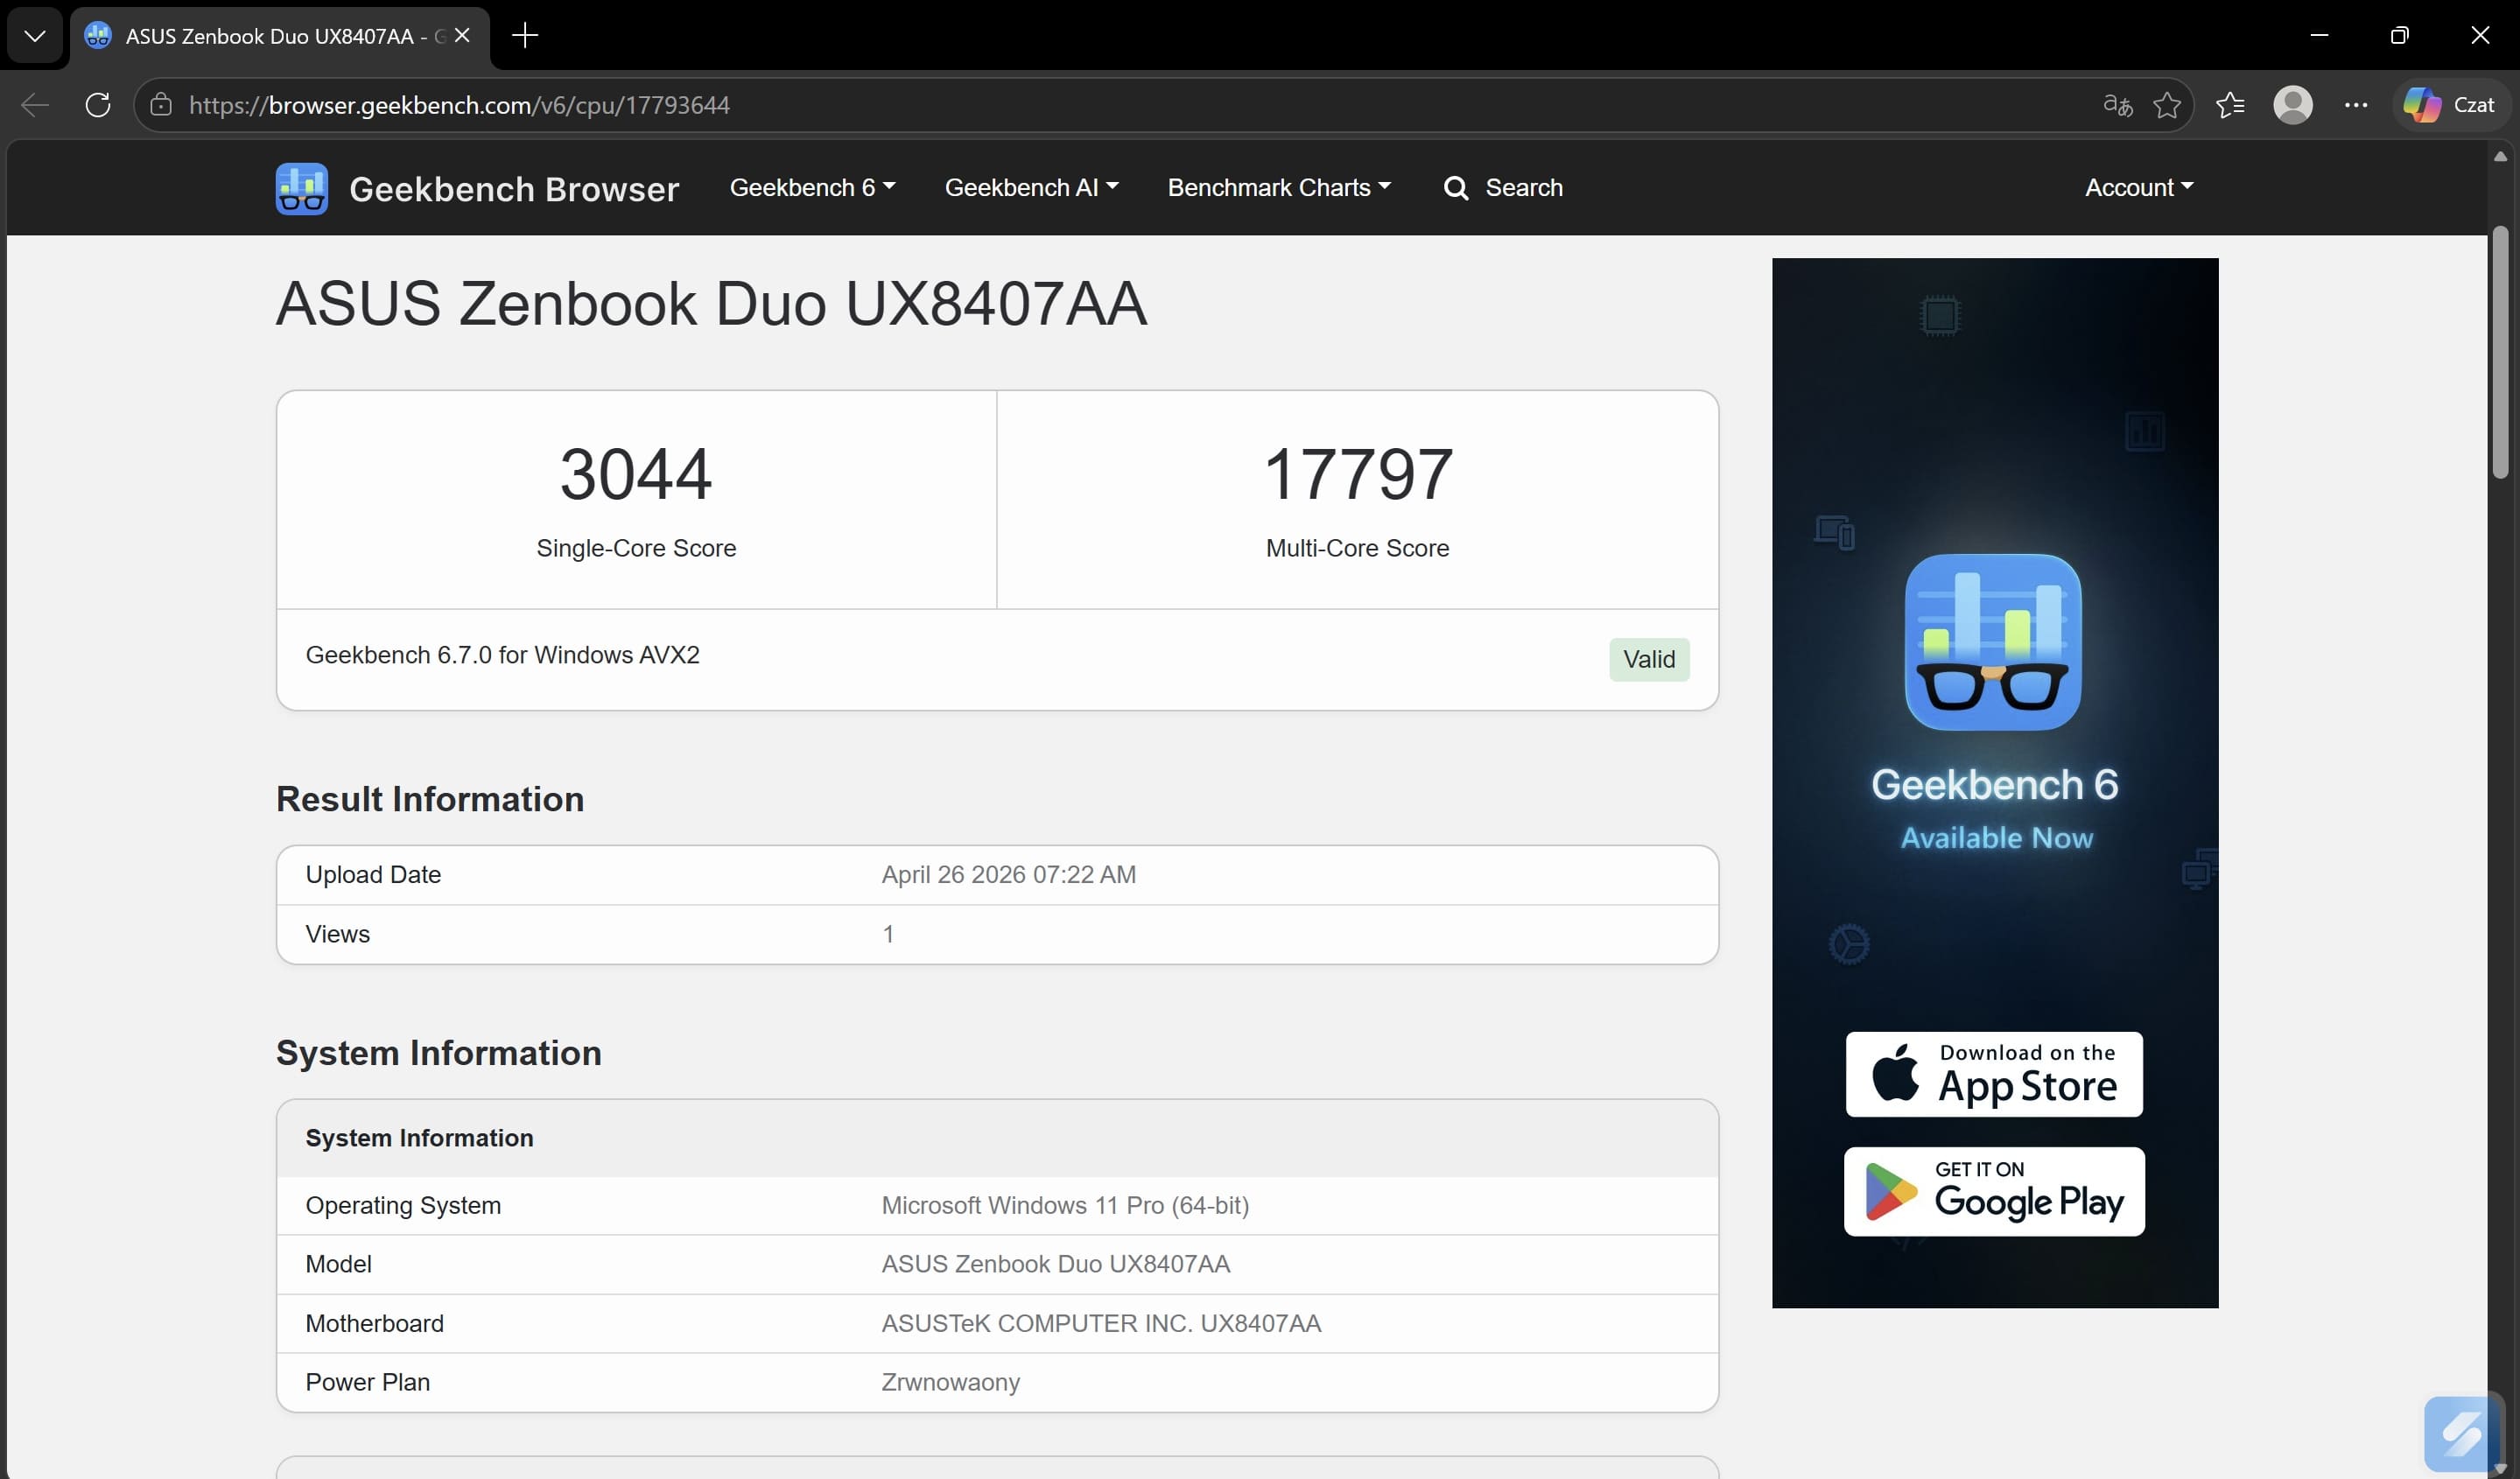Viewport: 2520px width, 1479px height.
Task: Open the favorites list icon
Action: point(2229,105)
